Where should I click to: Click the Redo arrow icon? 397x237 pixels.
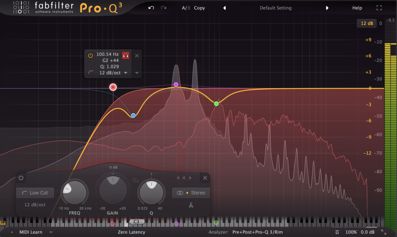163,8
